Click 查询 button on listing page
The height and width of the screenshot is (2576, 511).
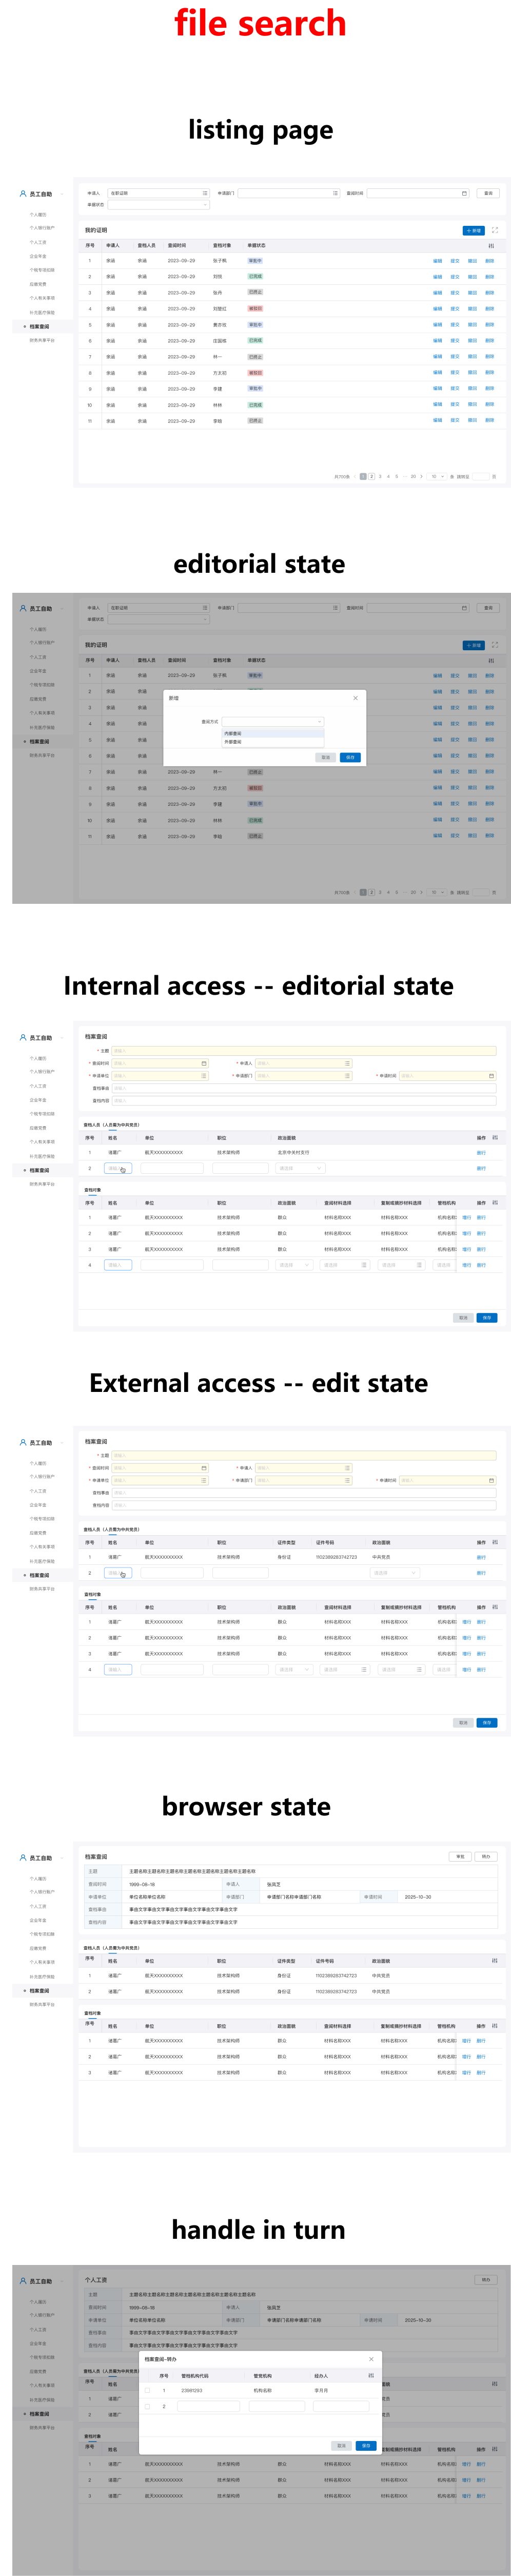[488, 193]
